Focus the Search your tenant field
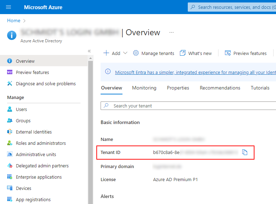 pyautogui.click(x=188, y=106)
